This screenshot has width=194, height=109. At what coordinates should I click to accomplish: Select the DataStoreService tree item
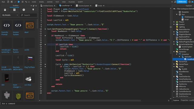click(185, 94)
